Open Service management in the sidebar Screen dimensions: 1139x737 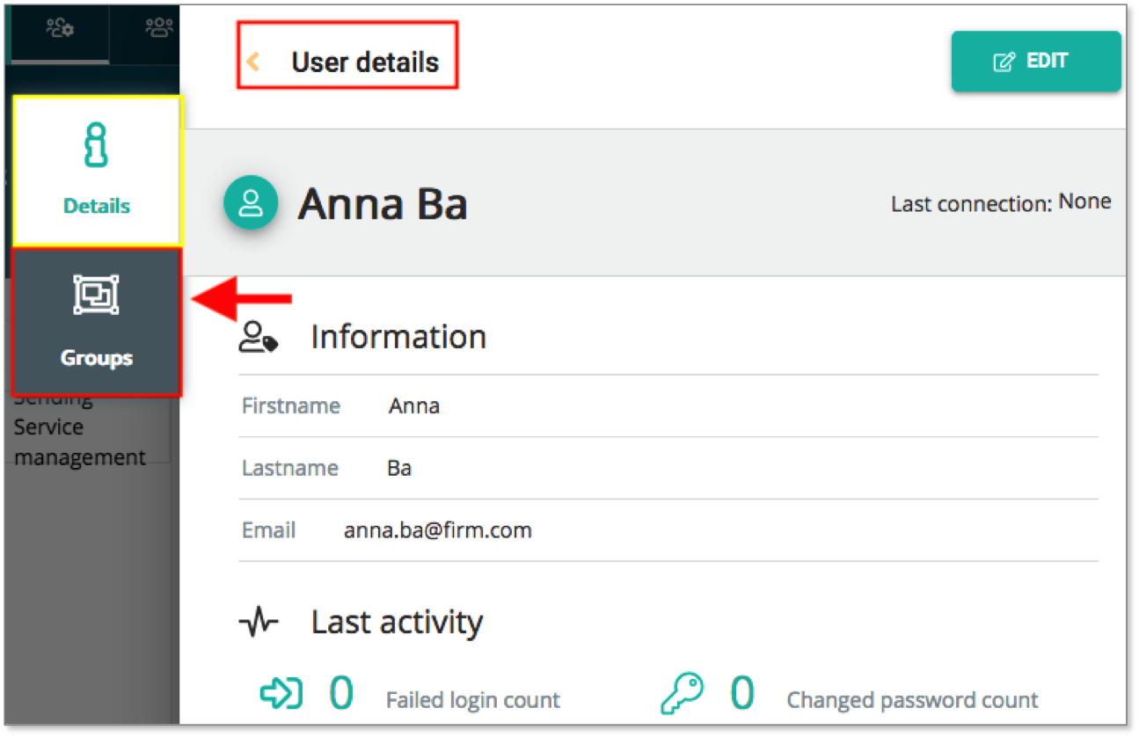[79, 442]
